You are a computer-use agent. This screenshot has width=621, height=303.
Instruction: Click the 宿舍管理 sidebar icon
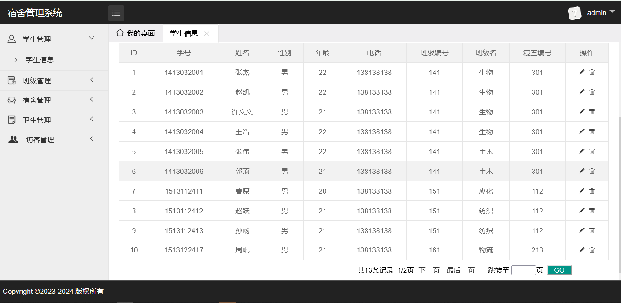pos(11,100)
